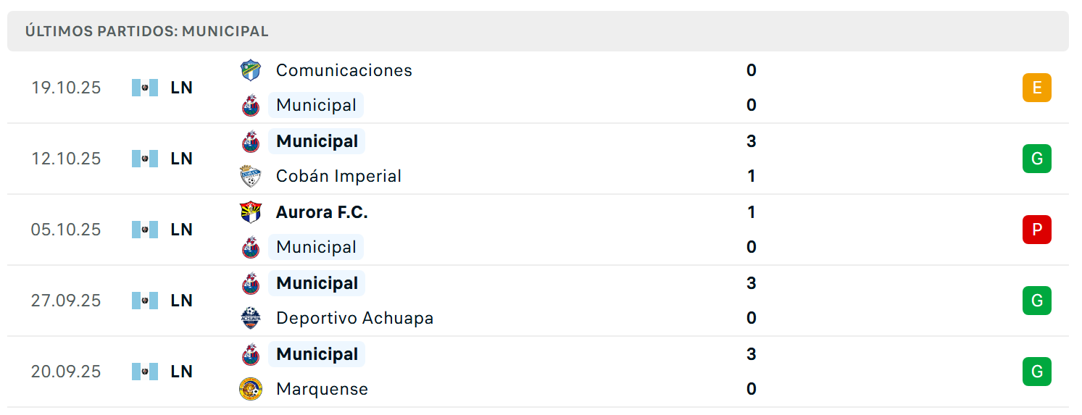
Task: Open the 27.09.25 match date row
Action: 538,301
